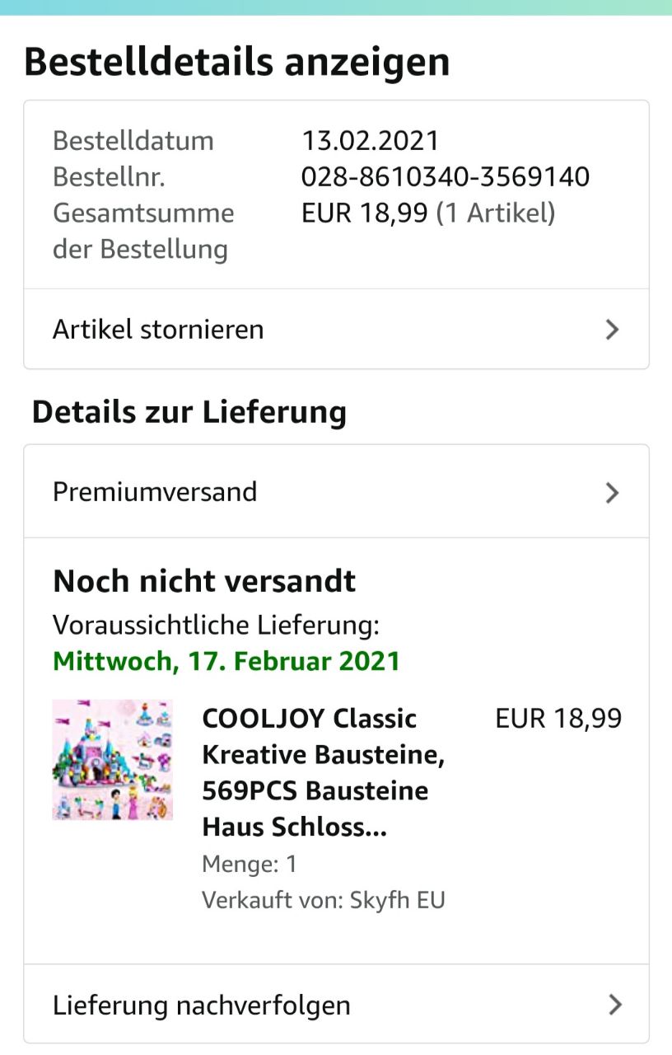This screenshot has height=1055, width=672.
Task: Tap the Menge: 1 quantity text
Action: [x=250, y=864]
